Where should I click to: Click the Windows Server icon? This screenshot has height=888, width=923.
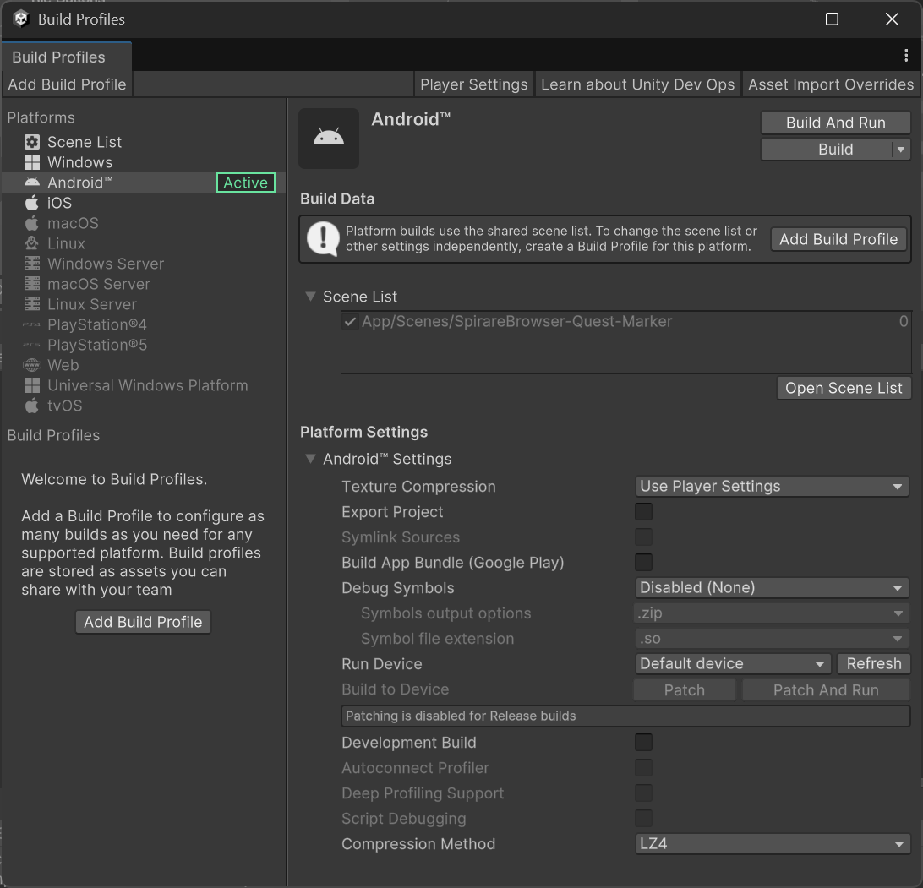tap(32, 264)
